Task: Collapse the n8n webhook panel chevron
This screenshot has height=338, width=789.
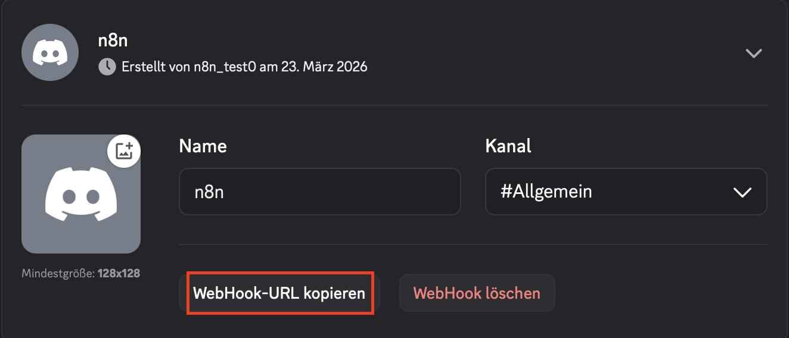Action: pos(754,53)
